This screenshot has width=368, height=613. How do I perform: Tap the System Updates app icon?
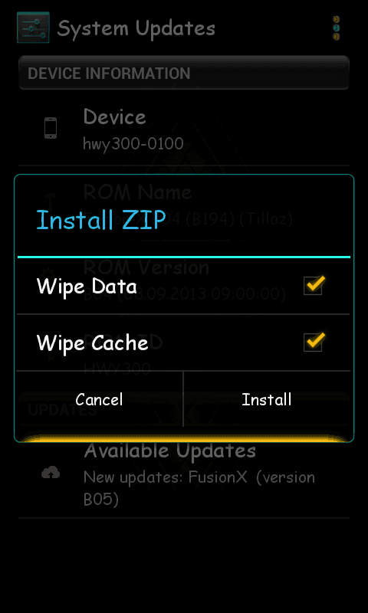point(33,28)
